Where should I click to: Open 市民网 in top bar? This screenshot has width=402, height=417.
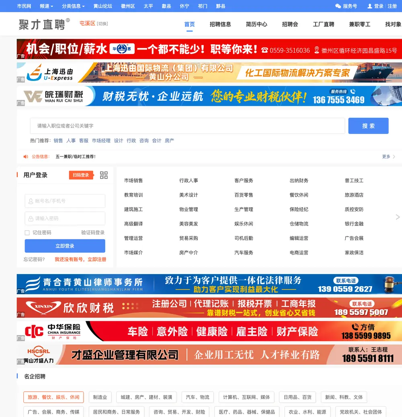pyautogui.click(x=24, y=6)
